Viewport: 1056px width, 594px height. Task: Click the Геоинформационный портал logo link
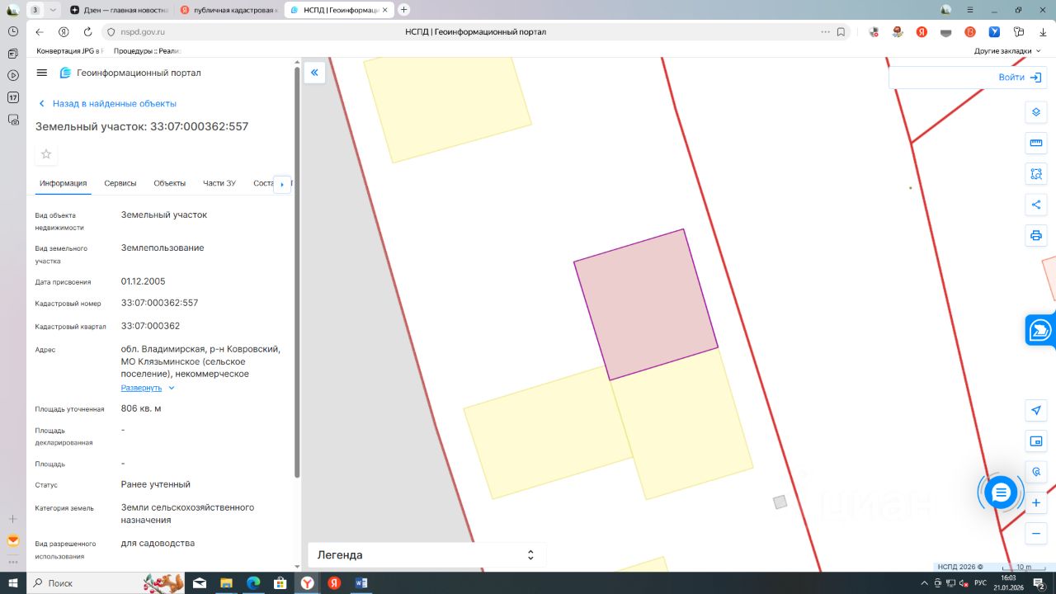tap(130, 73)
